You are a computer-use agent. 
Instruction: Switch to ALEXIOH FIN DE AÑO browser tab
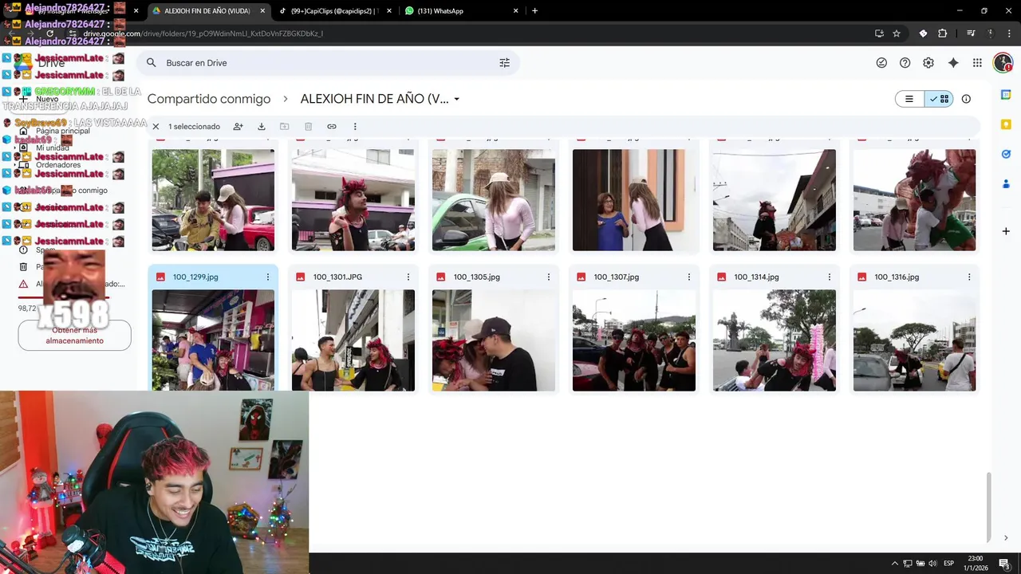pos(206,11)
